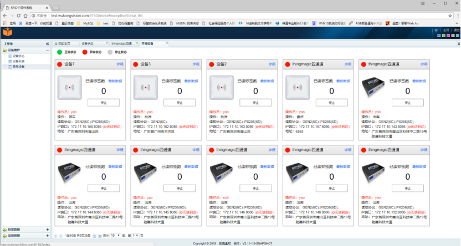Viewport: 461px width, 246px height.
Task: Bookmark this page with the star icon
Action: pyautogui.click(x=450, y=16)
